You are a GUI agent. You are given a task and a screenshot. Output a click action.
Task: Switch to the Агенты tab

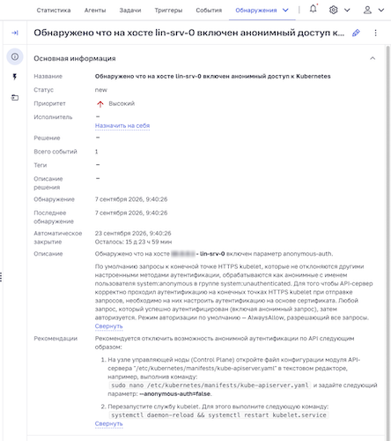coord(95,11)
